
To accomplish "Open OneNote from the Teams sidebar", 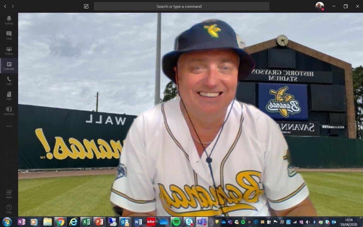I will tap(9, 111).
